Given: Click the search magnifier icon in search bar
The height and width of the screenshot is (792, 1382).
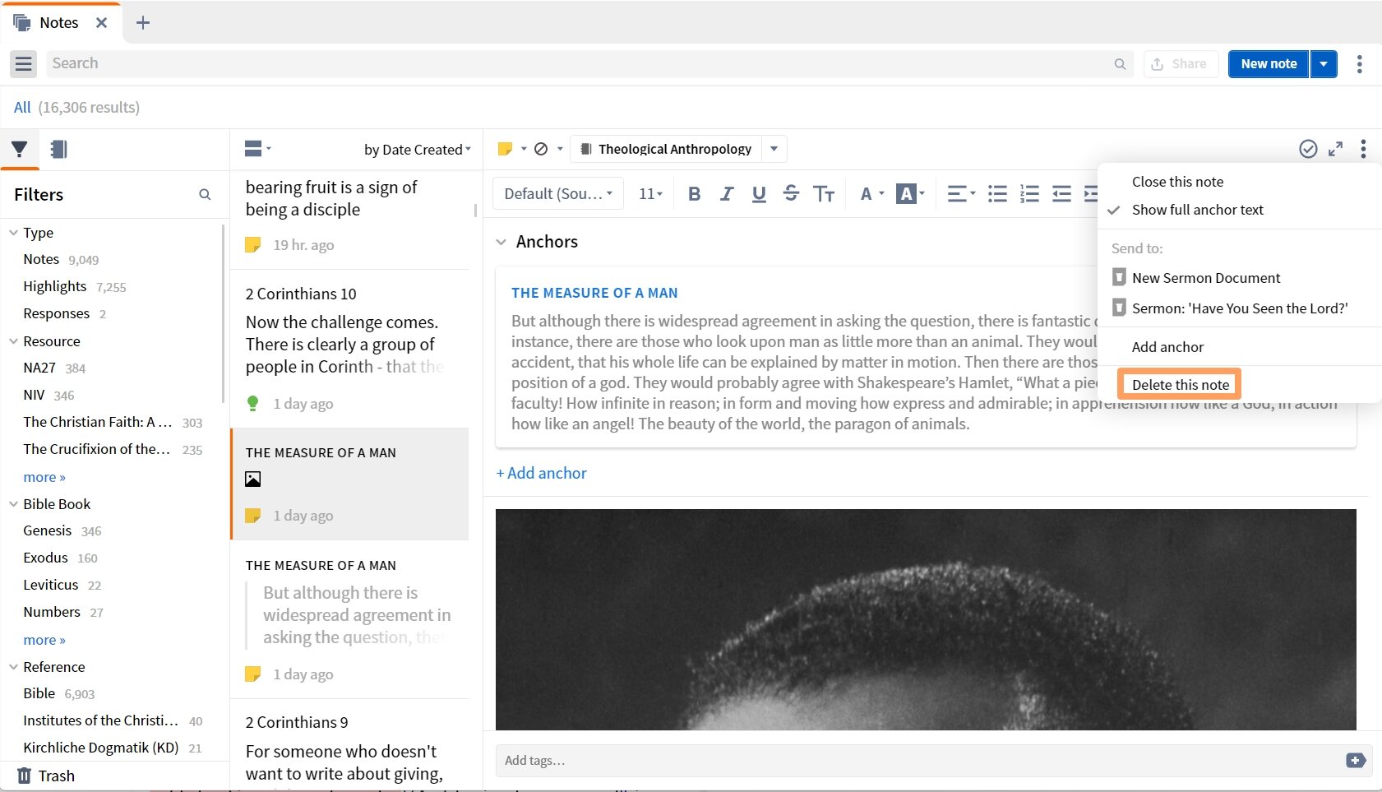Looking at the screenshot, I should point(1120,64).
